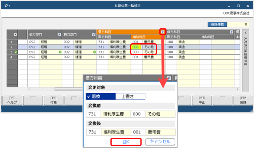Click OK in the 借方科目 dialog
The width and height of the screenshot is (254, 148).
[126, 142]
